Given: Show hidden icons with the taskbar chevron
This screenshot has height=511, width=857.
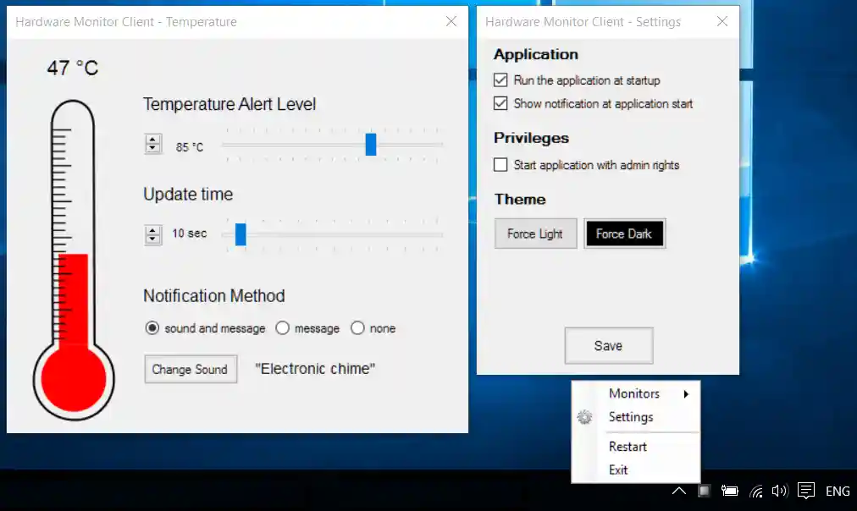Looking at the screenshot, I should (679, 491).
